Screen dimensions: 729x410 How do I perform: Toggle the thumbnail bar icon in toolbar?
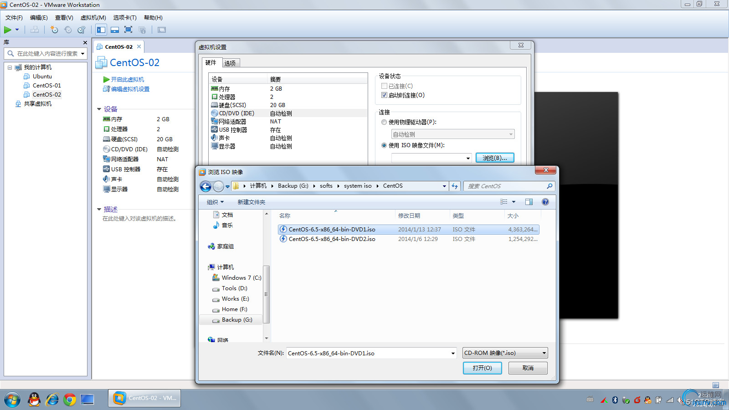tap(115, 30)
